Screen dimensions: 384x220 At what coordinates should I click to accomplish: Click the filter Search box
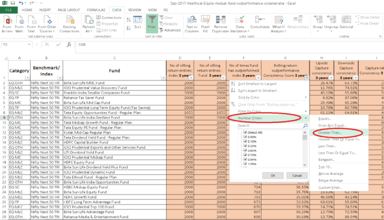click(x=272, y=125)
